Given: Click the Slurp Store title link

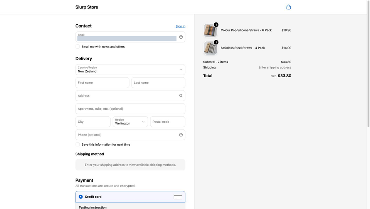Looking at the screenshot, I should coord(87,7).
